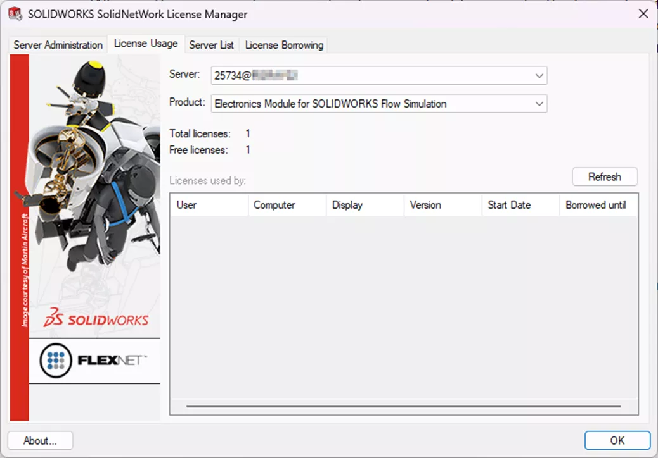
Task: Switch to the Server Administration tab
Action: 56,45
